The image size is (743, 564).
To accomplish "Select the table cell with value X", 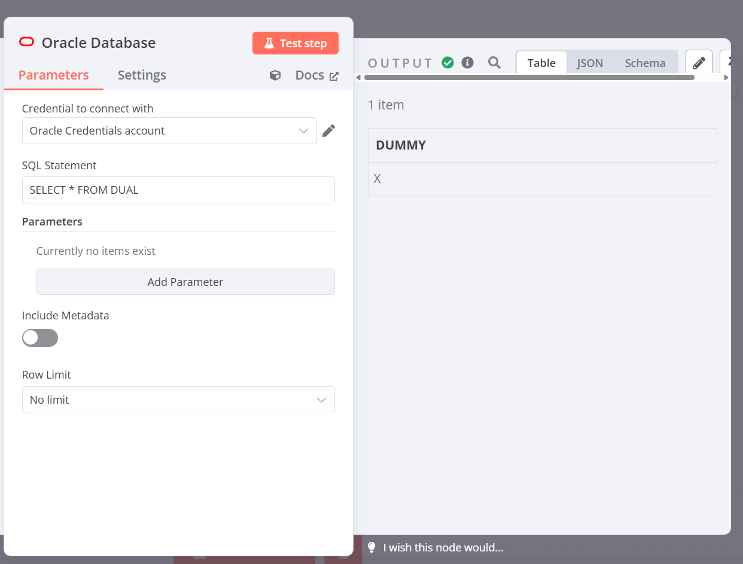I will click(x=542, y=179).
